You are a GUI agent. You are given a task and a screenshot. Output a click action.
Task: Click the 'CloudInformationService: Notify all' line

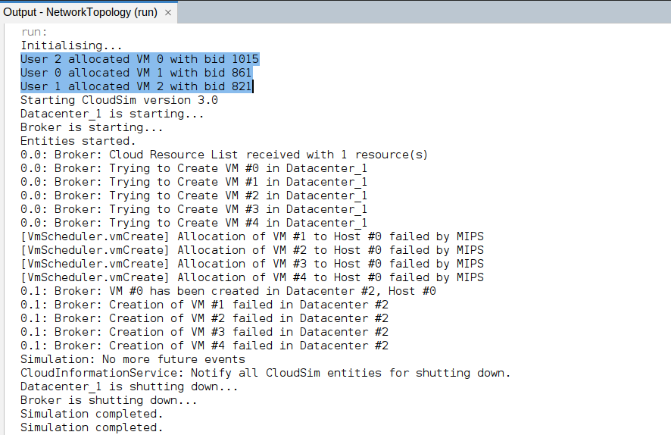265,373
